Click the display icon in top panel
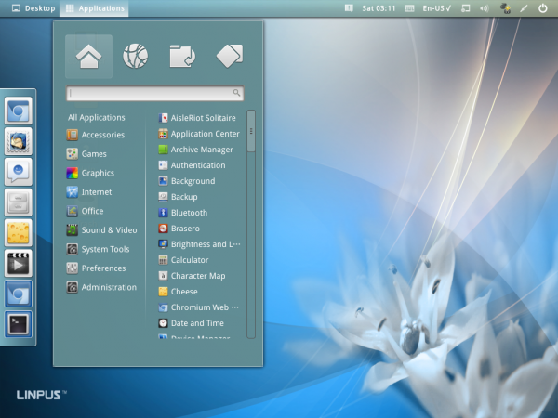The image size is (558, 418). (x=465, y=8)
